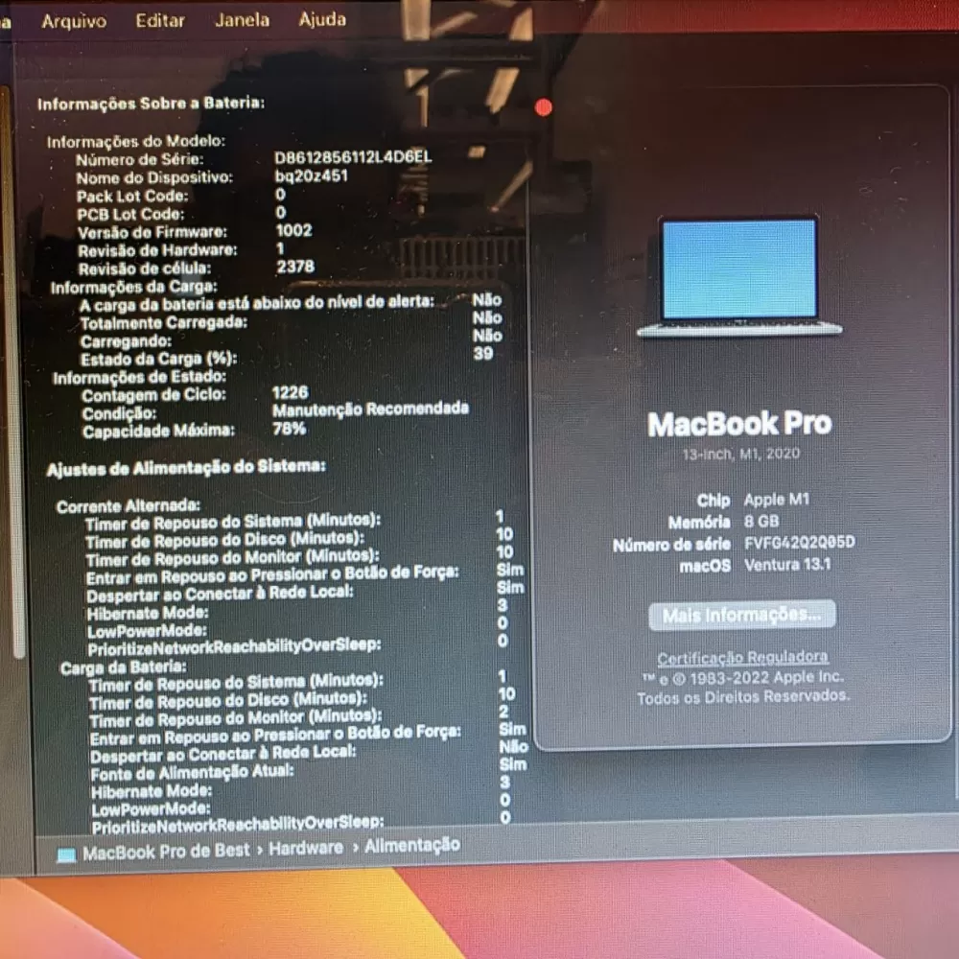The width and height of the screenshot is (959, 959).
Task: Click firmware version value 1002
Action: tap(294, 230)
